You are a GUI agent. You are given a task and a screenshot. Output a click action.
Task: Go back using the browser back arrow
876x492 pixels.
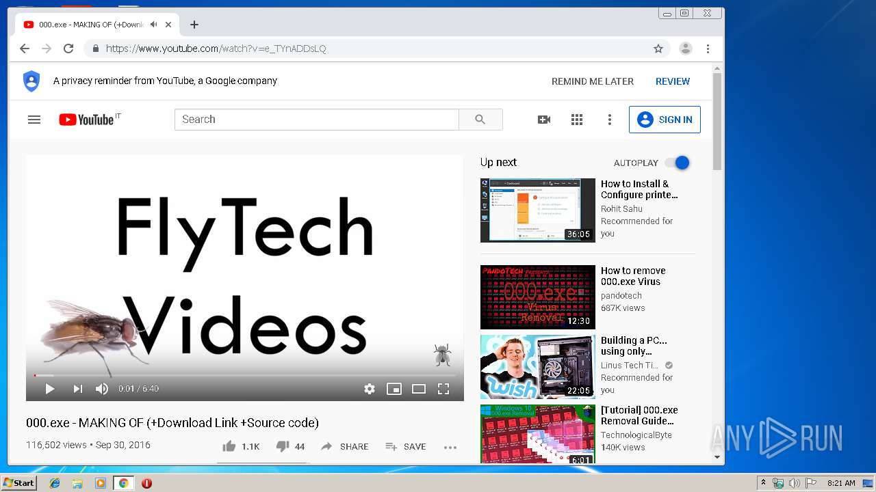click(x=25, y=49)
